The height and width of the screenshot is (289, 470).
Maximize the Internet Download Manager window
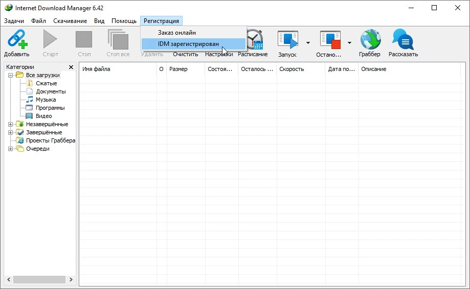tap(434, 8)
